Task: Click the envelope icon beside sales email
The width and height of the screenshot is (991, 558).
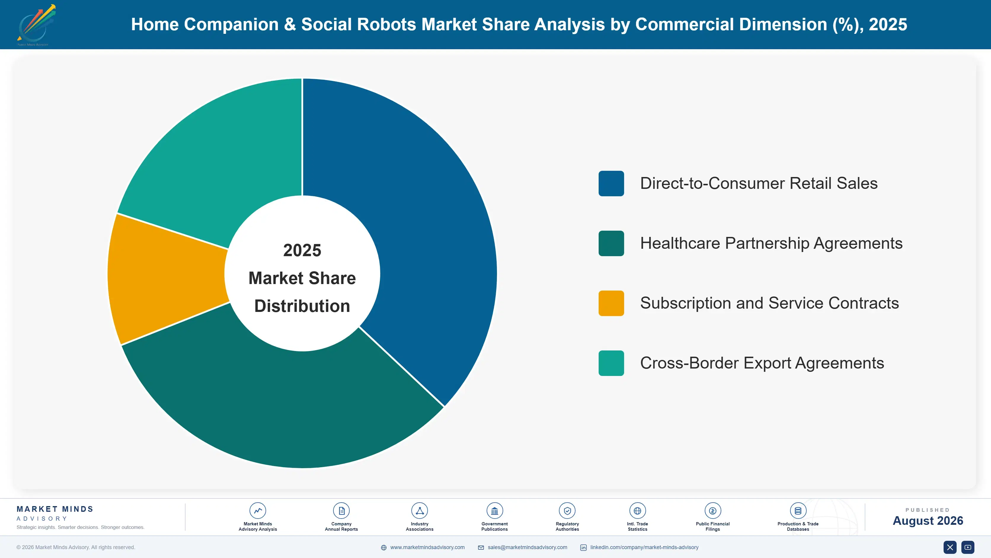Action: tap(481, 548)
